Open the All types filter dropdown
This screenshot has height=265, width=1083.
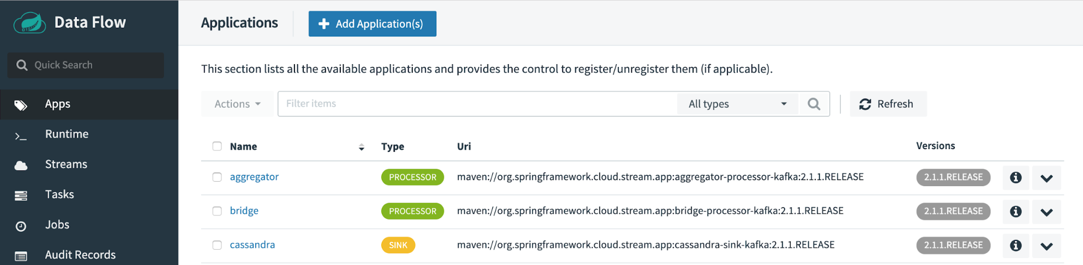737,104
